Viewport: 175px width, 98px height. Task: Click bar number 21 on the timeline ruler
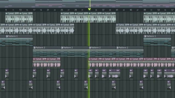click(48, 10)
